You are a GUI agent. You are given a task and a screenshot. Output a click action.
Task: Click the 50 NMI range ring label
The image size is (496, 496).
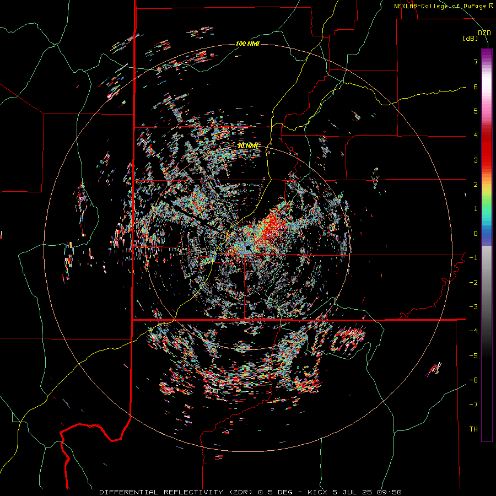pyautogui.click(x=247, y=146)
